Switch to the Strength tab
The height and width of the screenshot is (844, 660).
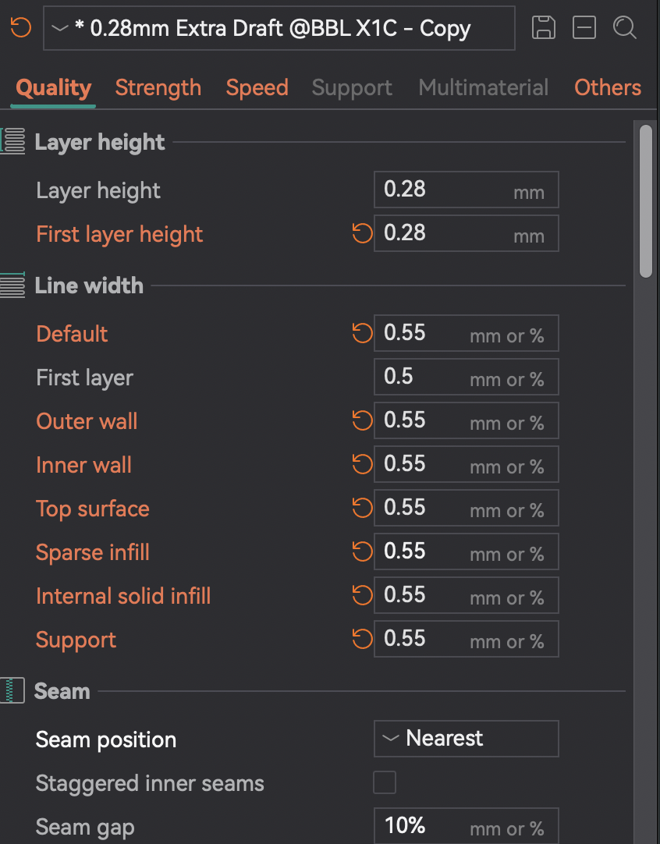tap(158, 87)
